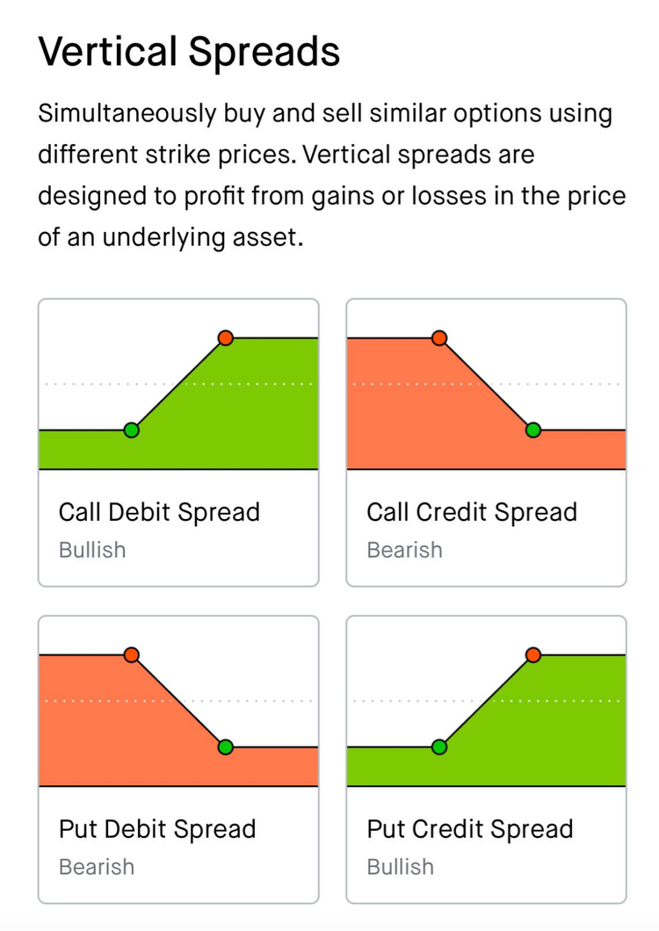Click the red dot on the Call Debit Spread chart
The height and width of the screenshot is (931, 659).
coord(226,337)
